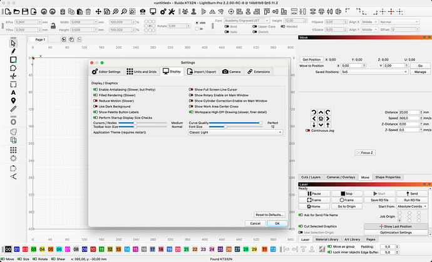Select the Measure ruler tool

point(13,109)
